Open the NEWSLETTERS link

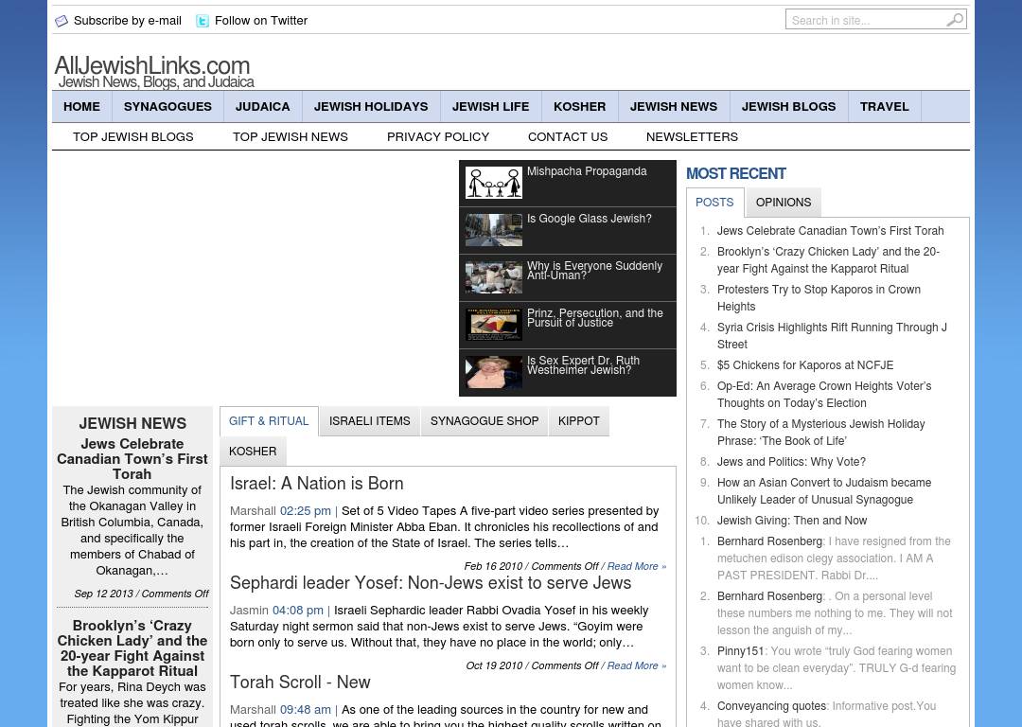point(692,137)
